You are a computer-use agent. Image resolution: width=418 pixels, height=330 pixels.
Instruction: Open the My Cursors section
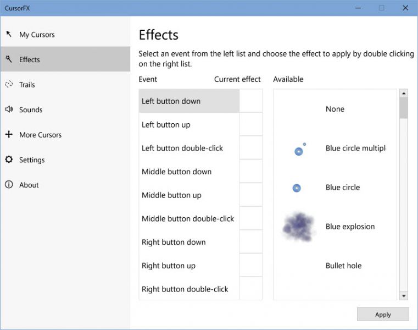tap(65, 34)
